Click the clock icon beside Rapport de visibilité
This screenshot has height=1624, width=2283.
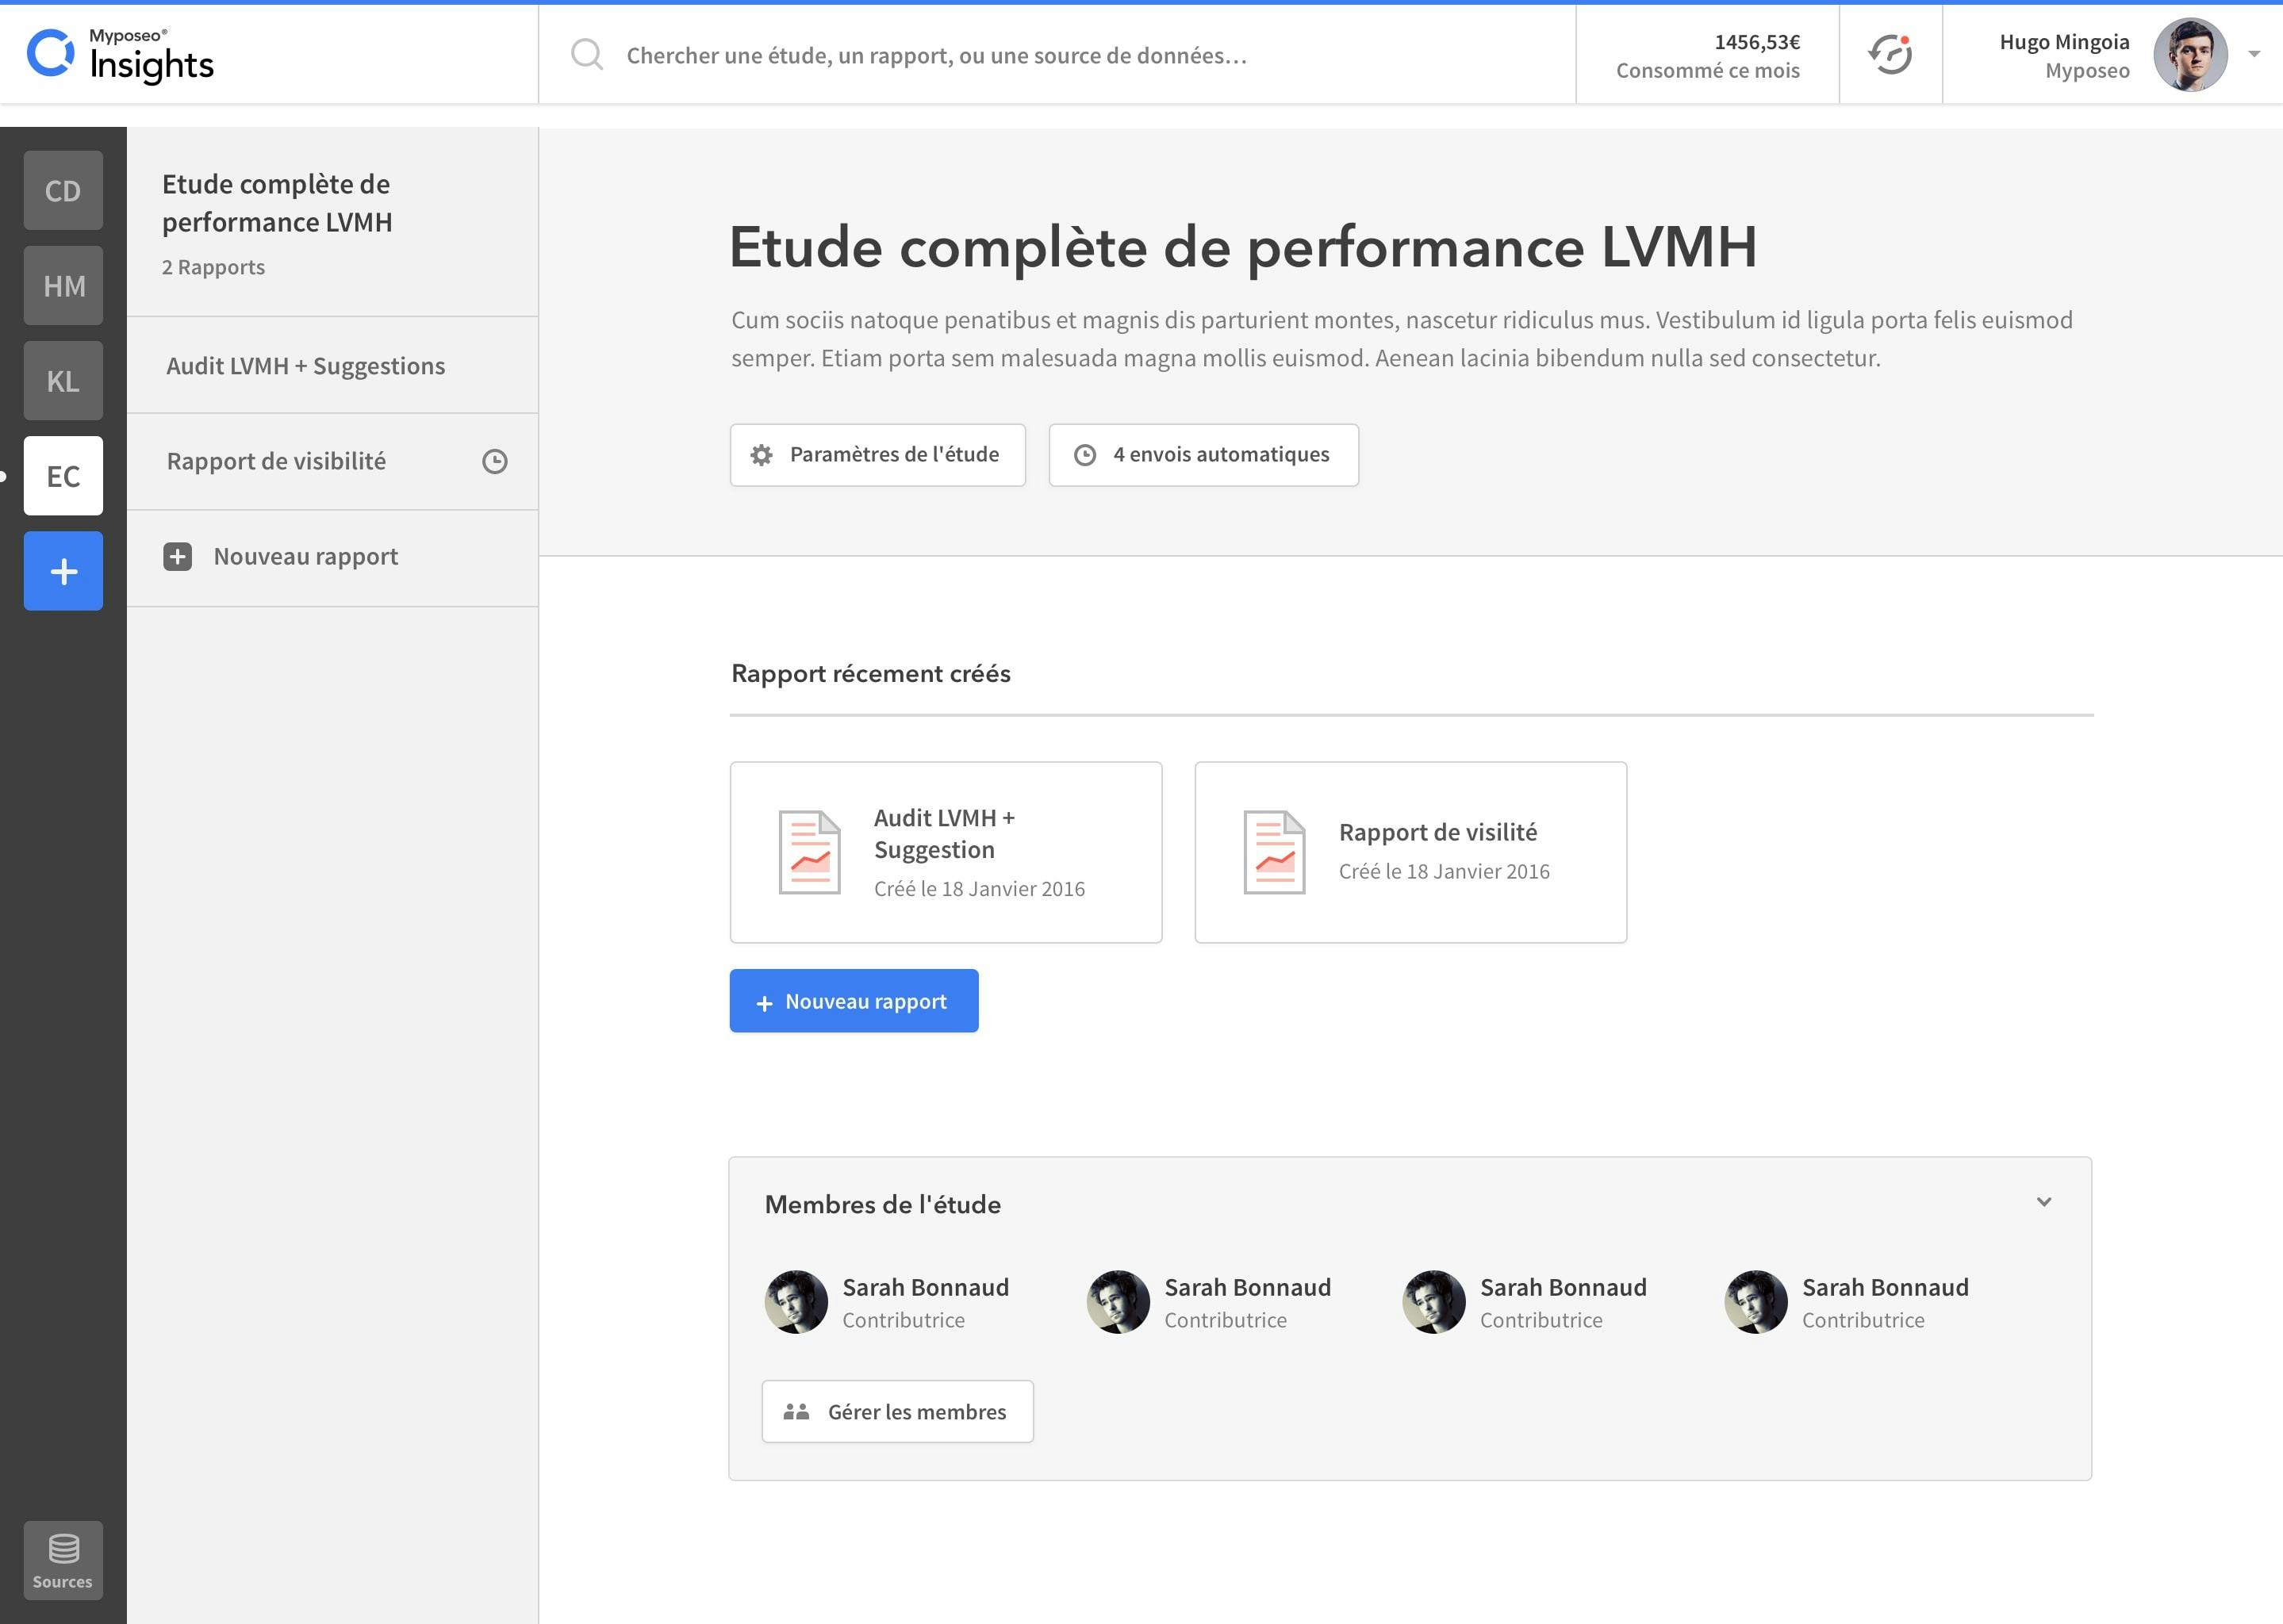click(x=495, y=461)
